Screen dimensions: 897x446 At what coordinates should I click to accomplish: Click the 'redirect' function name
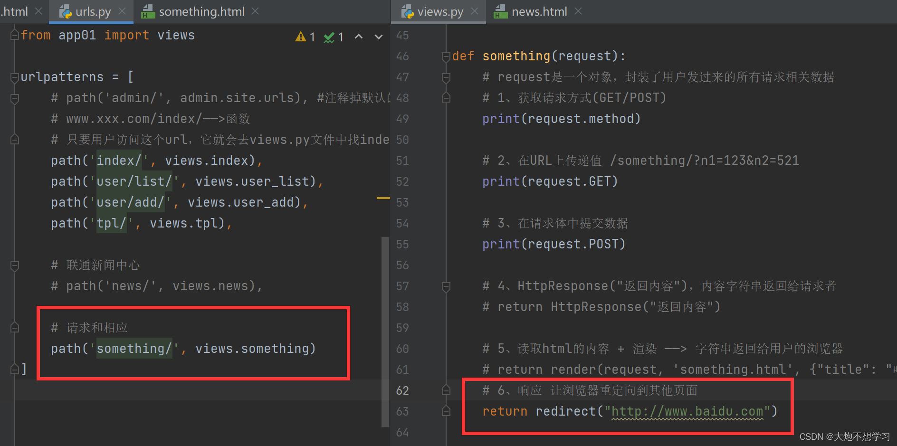[565, 411]
